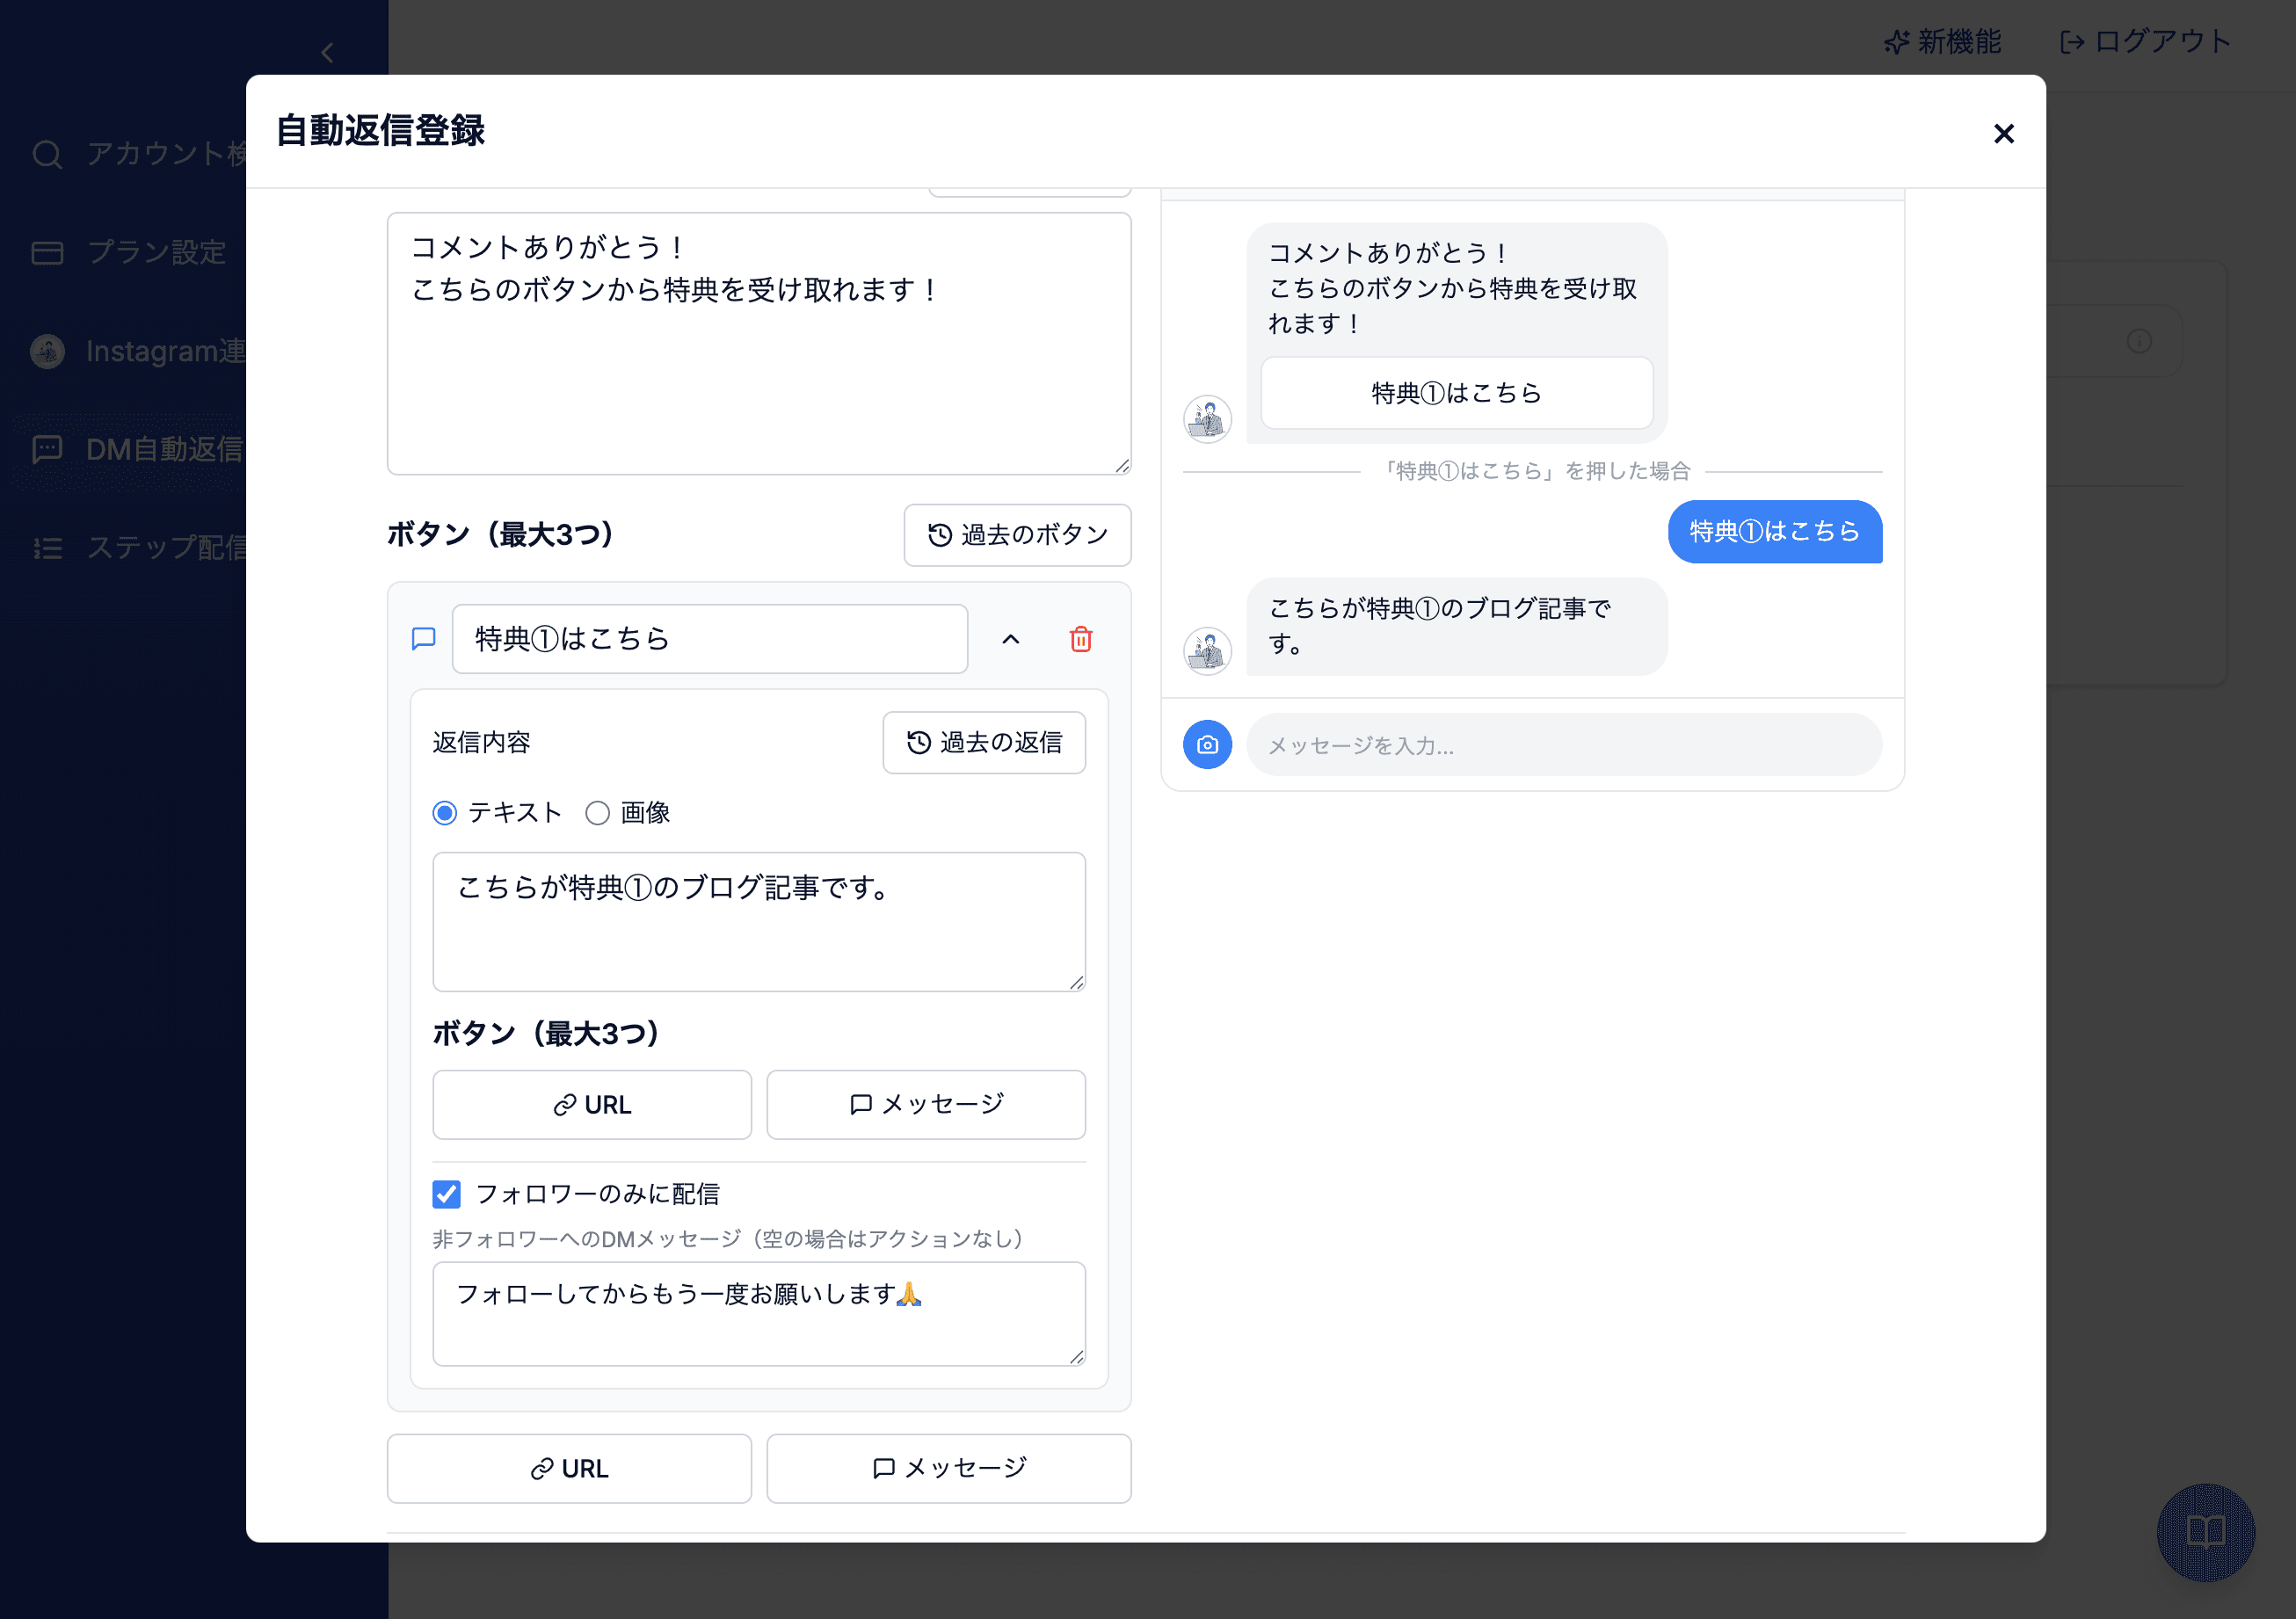Click the message-type icon beside 特典①はこちら field
The image size is (2296, 1619).
(x=424, y=639)
